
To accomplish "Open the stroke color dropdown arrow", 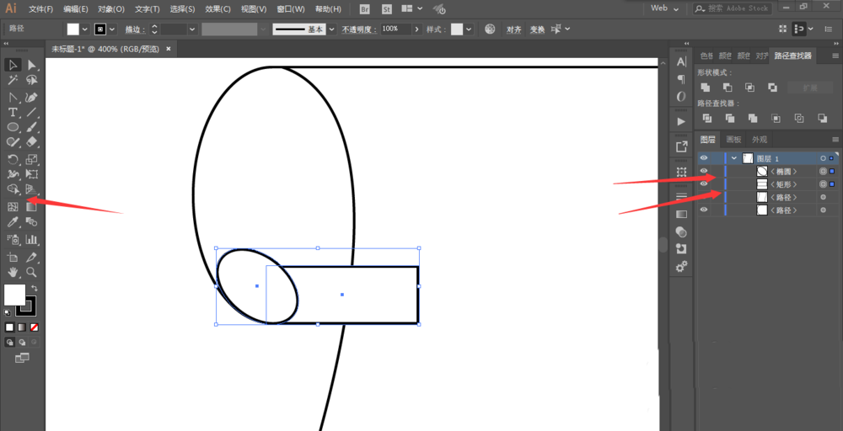I will (x=112, y=29).
